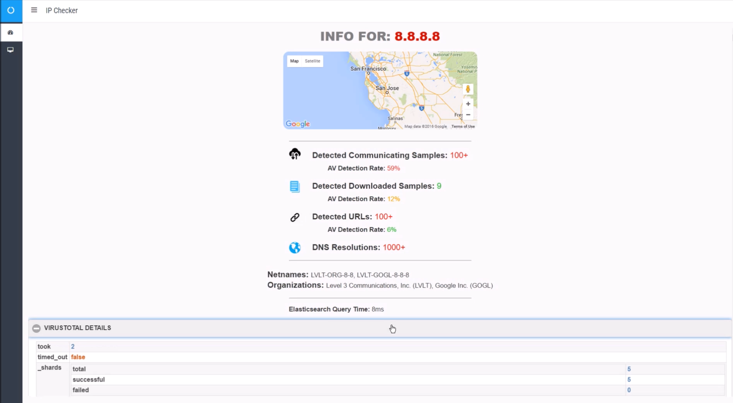Click San Jose on the map
The image size is (733, 403).
click(x=387, y=89)
